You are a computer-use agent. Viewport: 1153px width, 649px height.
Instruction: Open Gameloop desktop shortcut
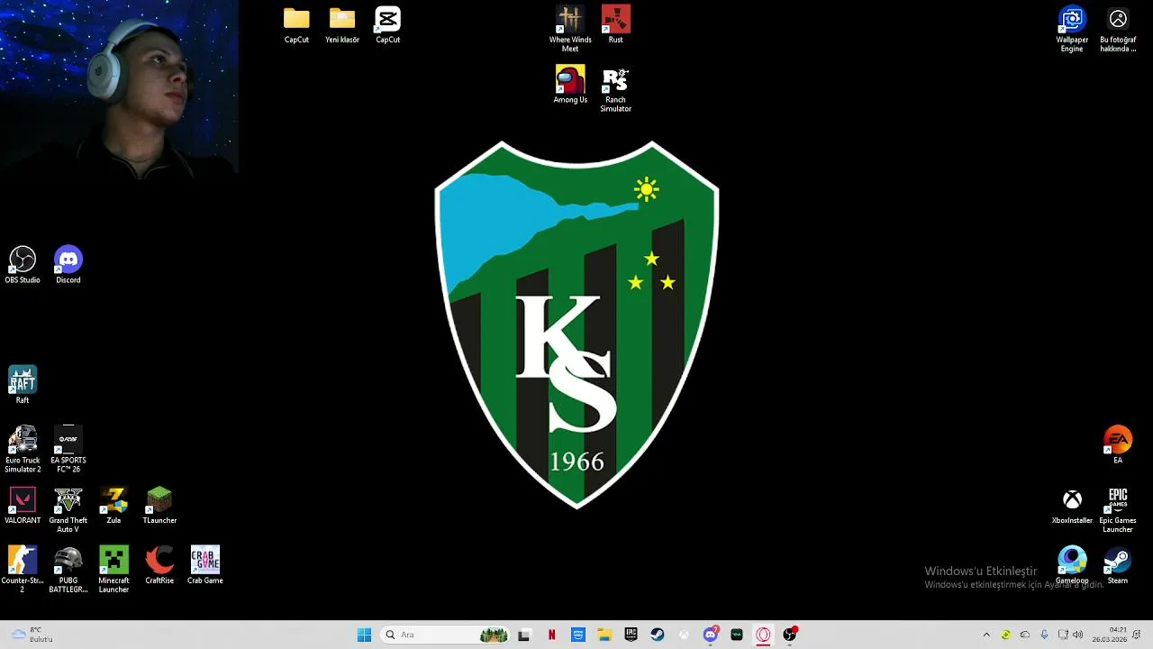click(1072, 565)
